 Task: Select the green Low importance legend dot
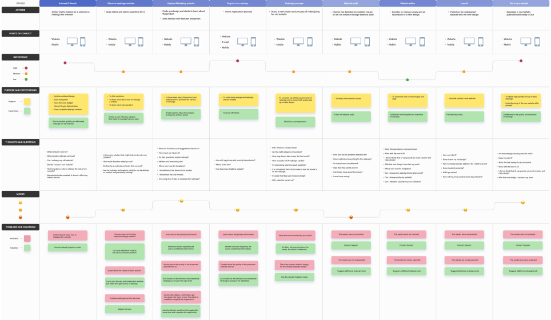(26, 79)
